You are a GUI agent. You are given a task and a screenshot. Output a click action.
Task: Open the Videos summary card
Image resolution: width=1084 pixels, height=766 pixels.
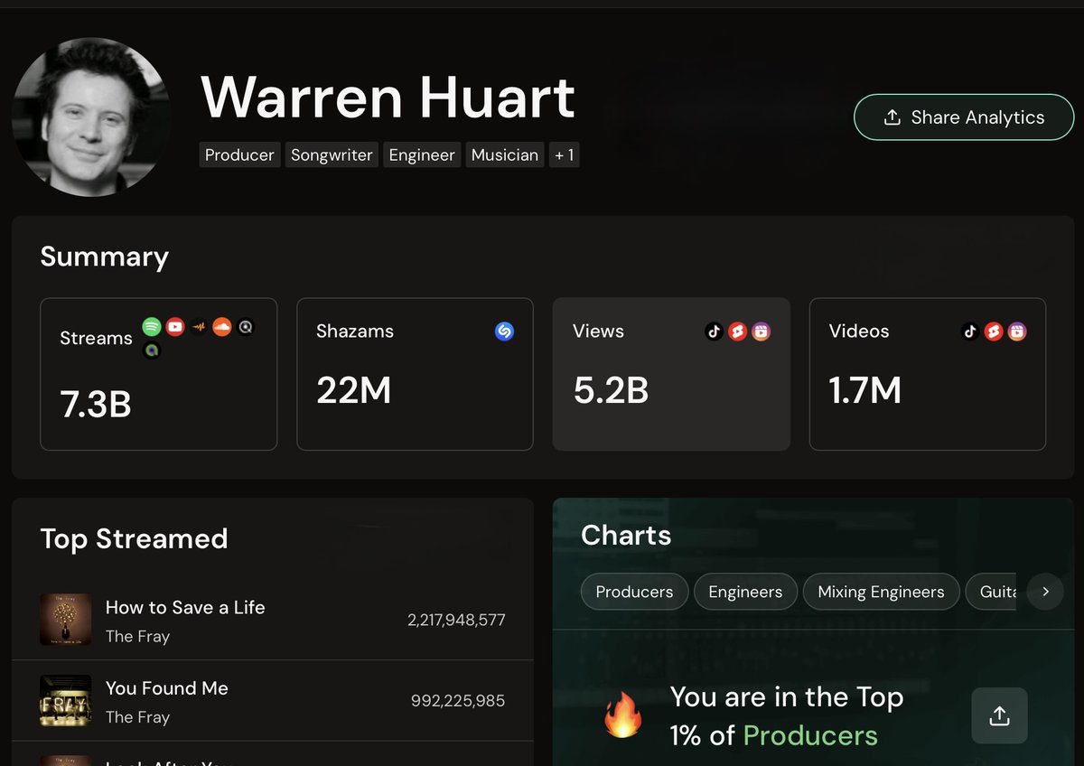click(x=928, y=374)
